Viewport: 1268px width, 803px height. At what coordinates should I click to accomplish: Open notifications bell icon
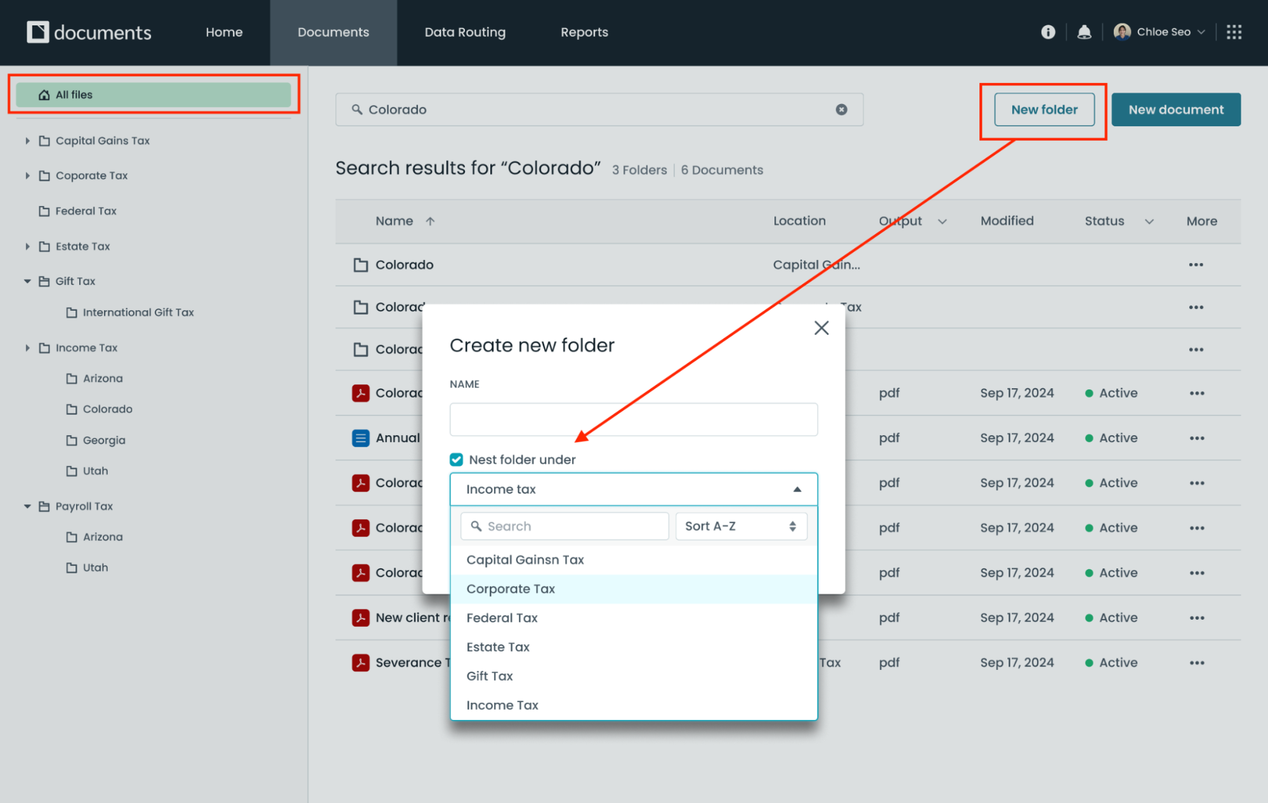click(1084, 32)
